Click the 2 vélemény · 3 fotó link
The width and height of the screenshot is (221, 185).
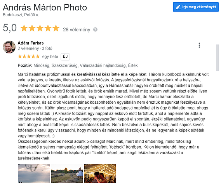pos(35,48)
